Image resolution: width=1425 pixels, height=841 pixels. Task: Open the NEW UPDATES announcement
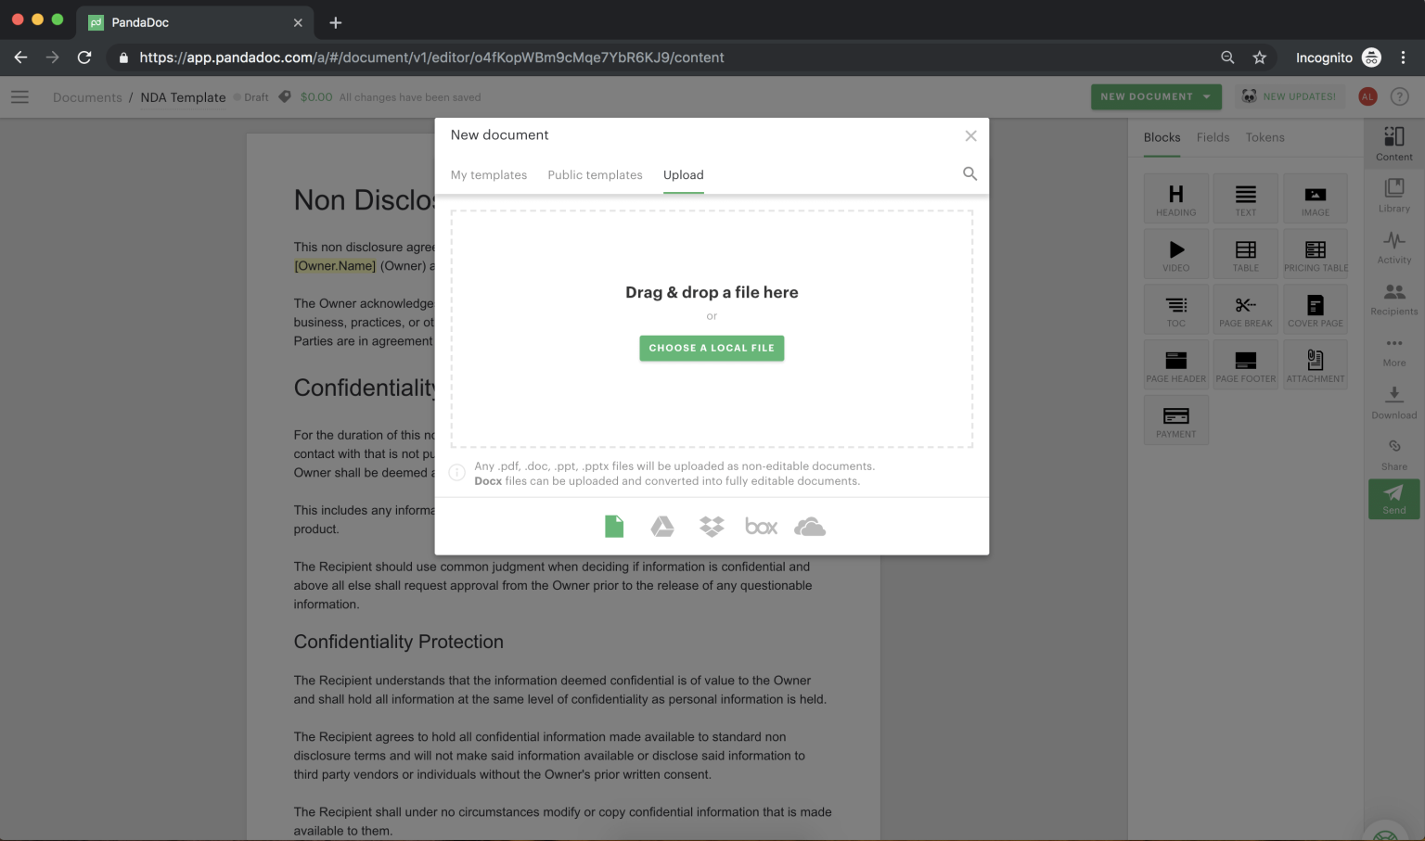(1290, 96)
